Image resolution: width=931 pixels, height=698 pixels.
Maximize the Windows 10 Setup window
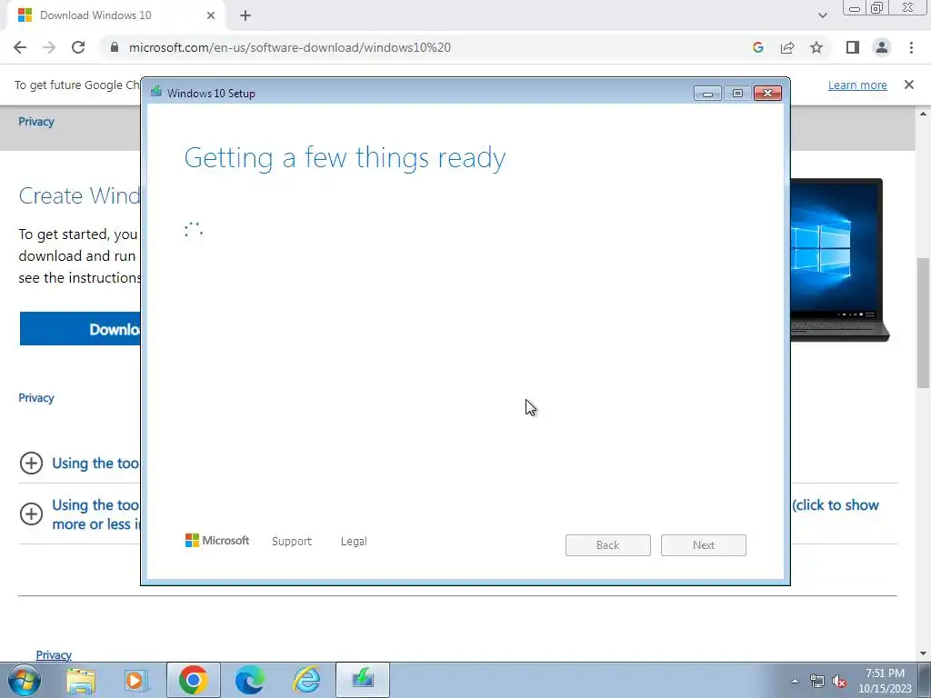(737, 94)
